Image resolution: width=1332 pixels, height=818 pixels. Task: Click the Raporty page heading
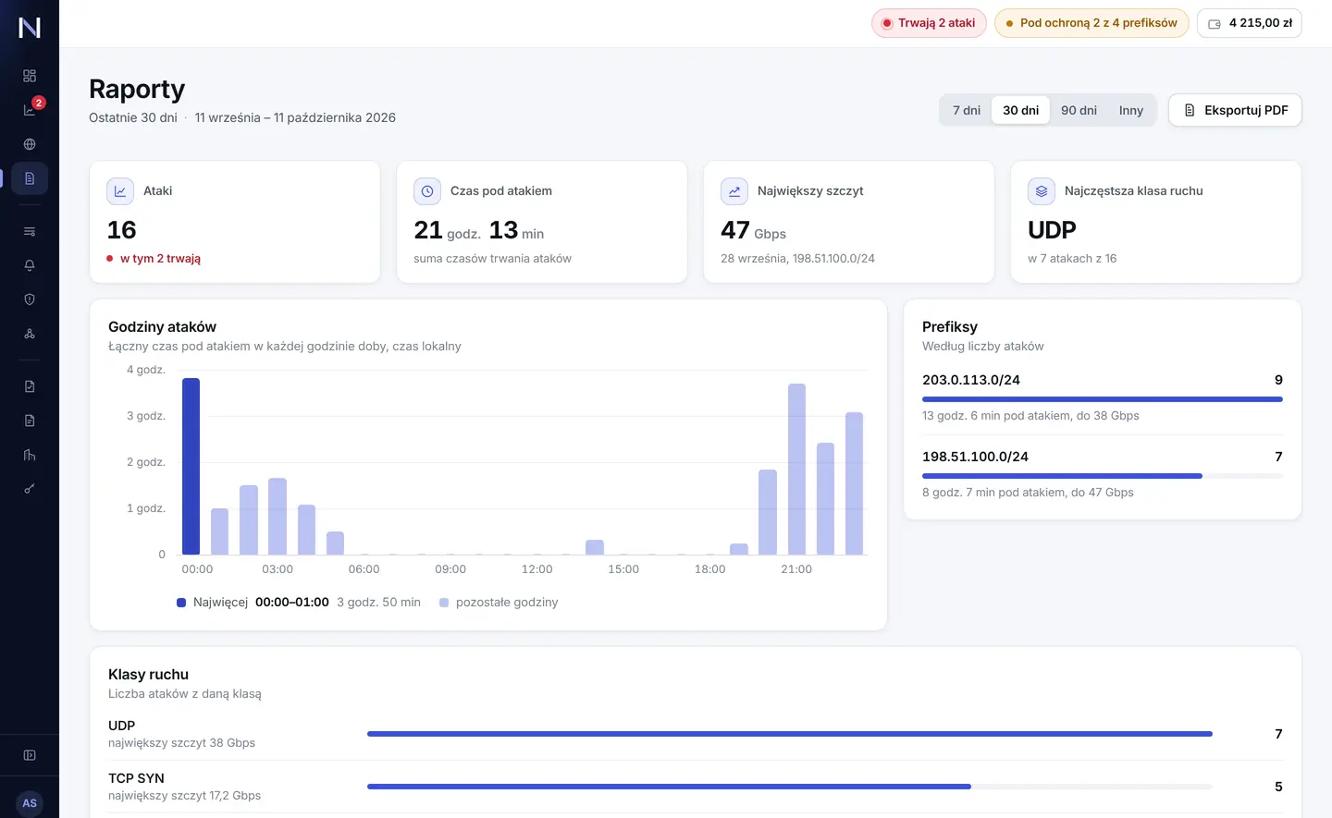pos(137,89)
